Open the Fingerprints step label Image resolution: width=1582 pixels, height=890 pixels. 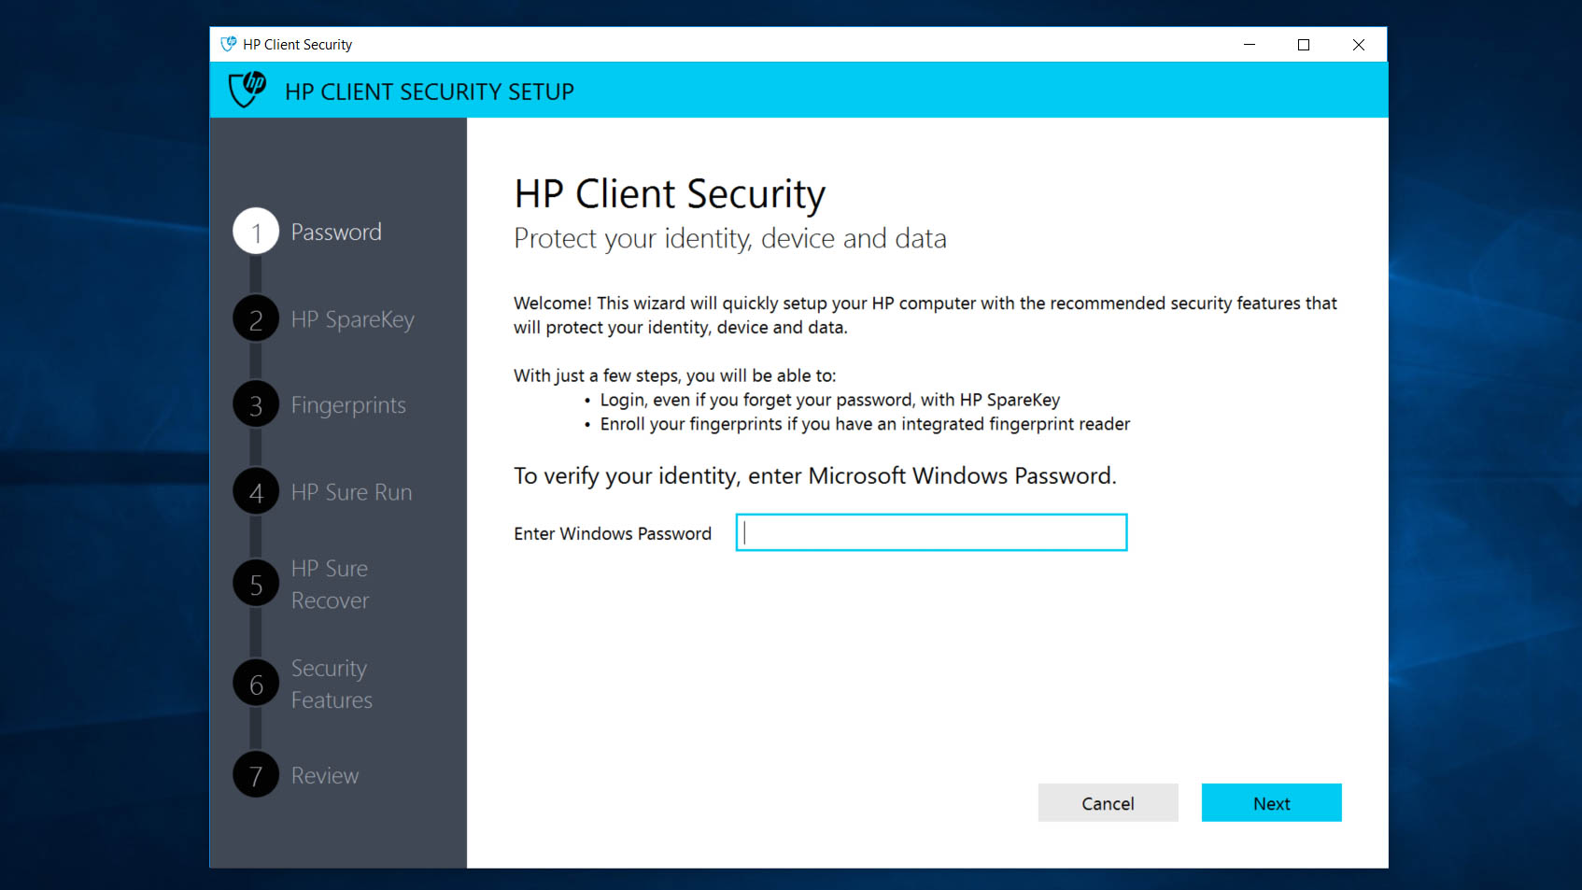(348, 405)
